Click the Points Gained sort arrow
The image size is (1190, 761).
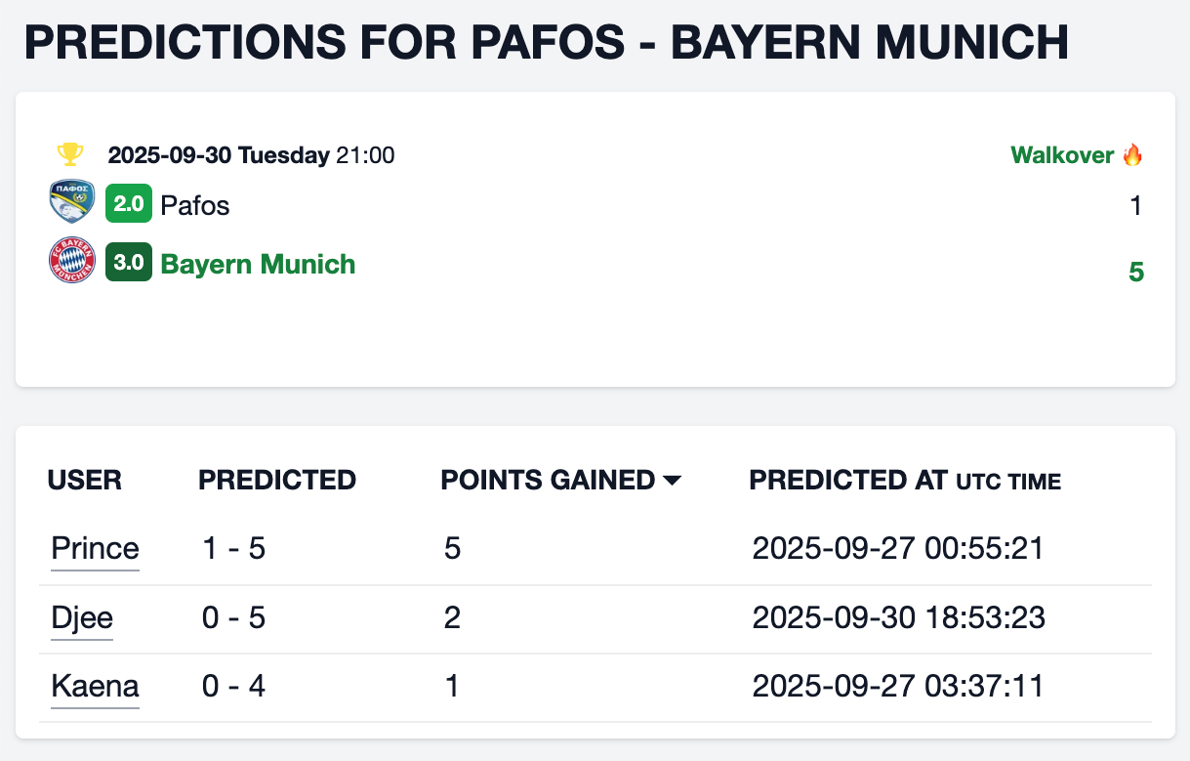(x=672, y=481)
